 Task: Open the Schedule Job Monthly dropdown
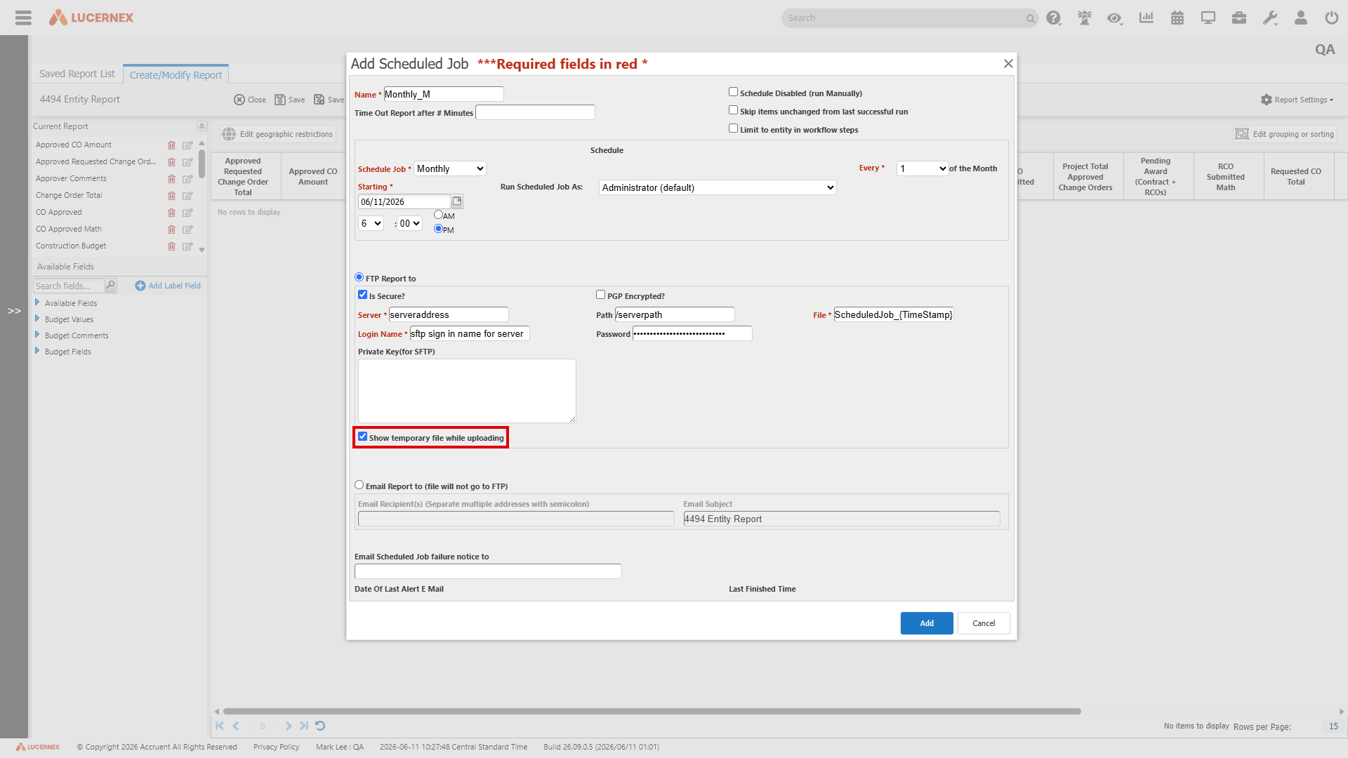coord(450,168)
